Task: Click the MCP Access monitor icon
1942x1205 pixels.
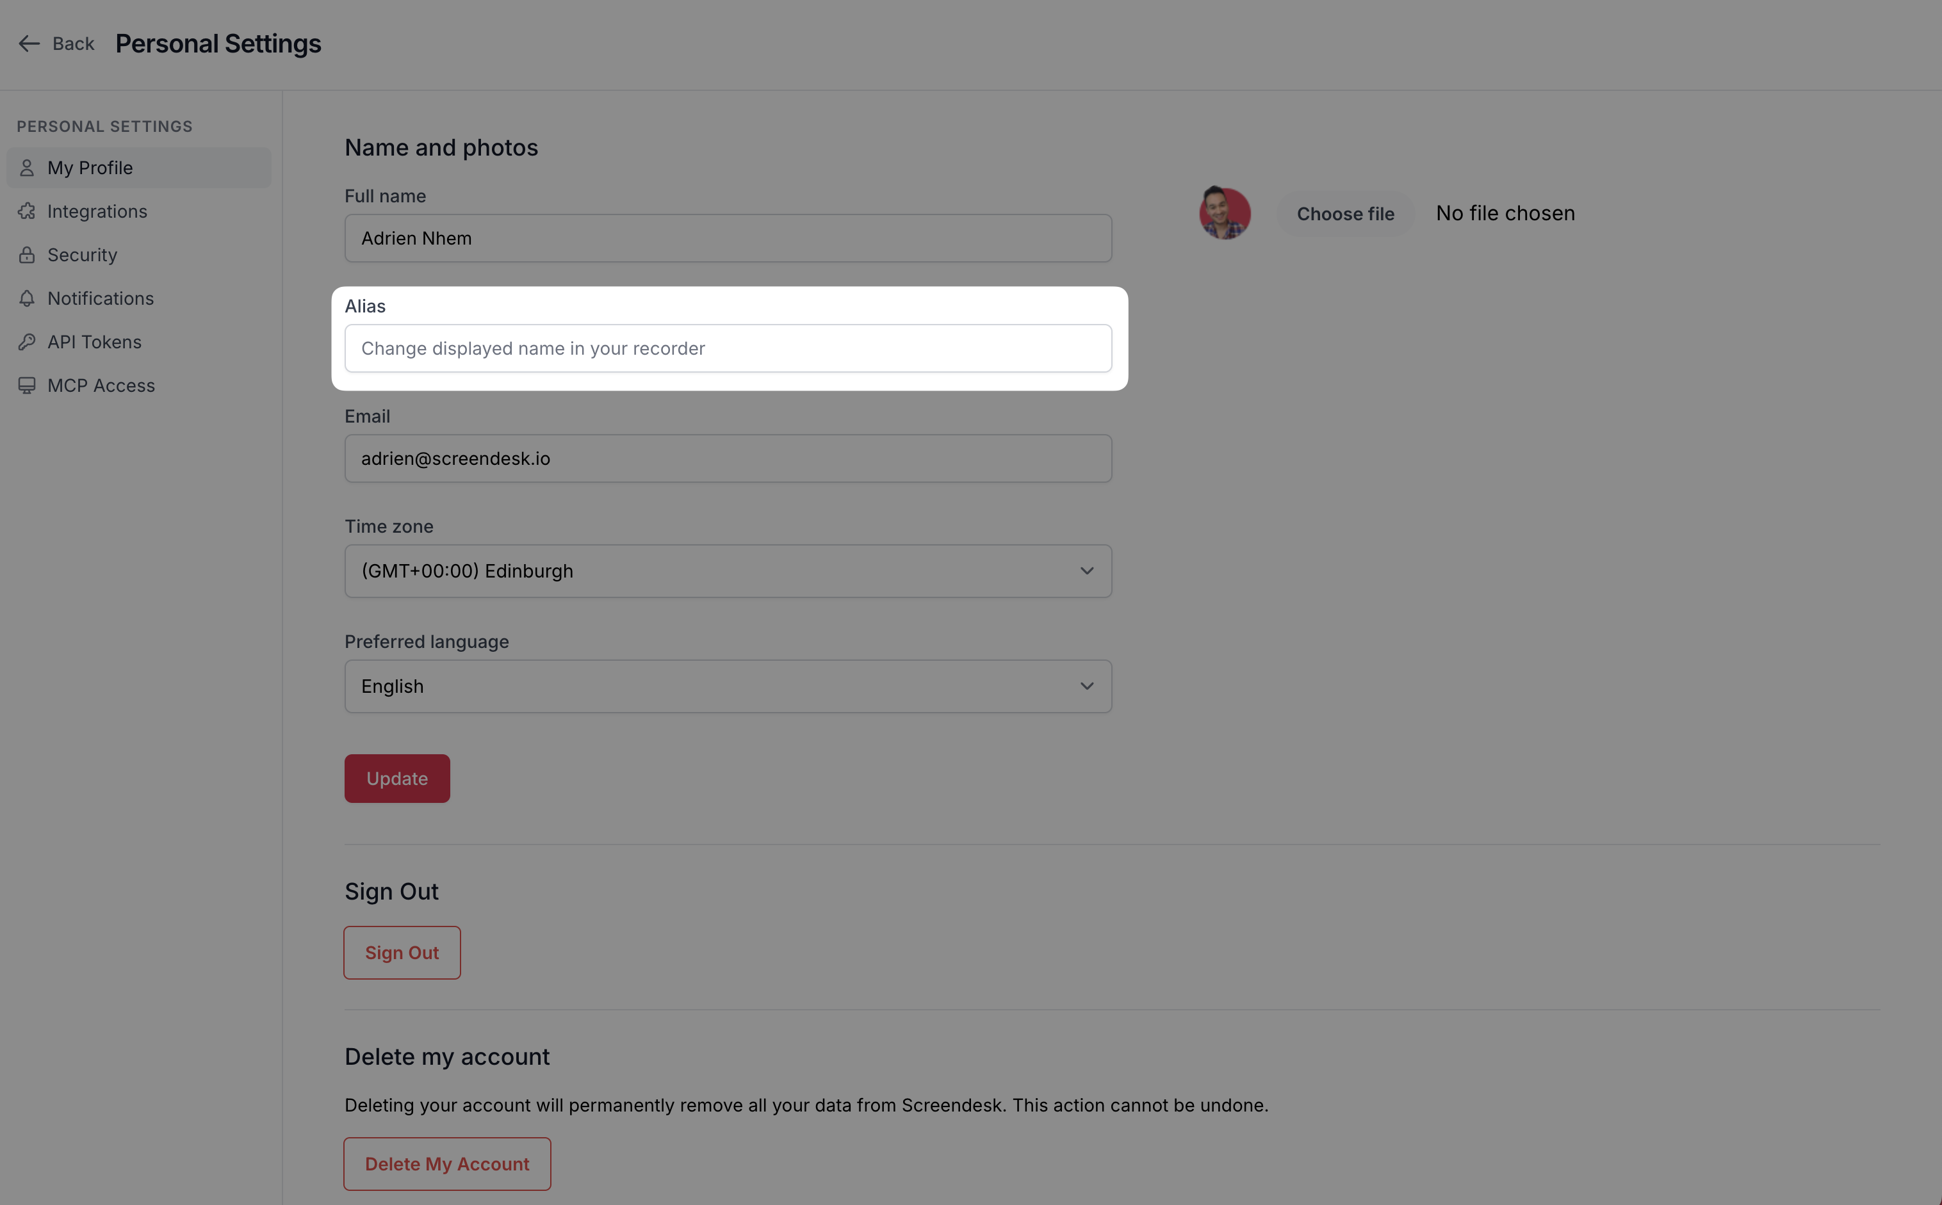Action: (27, 385)
